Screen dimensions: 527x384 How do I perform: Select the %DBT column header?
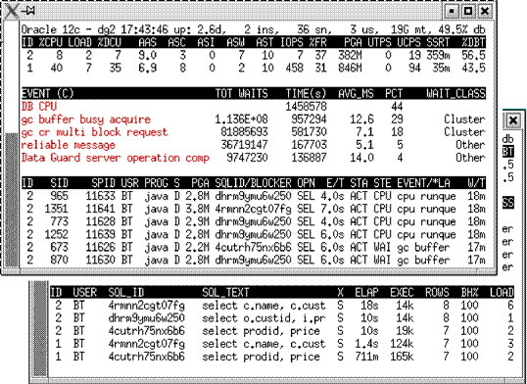473,42
